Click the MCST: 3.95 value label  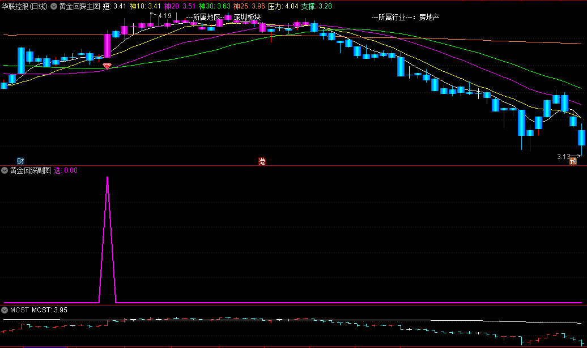[49, 310]
